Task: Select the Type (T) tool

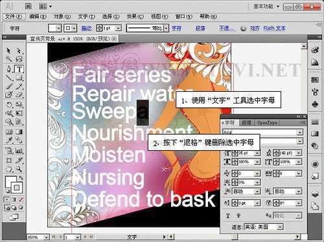Action: [19, 69]
